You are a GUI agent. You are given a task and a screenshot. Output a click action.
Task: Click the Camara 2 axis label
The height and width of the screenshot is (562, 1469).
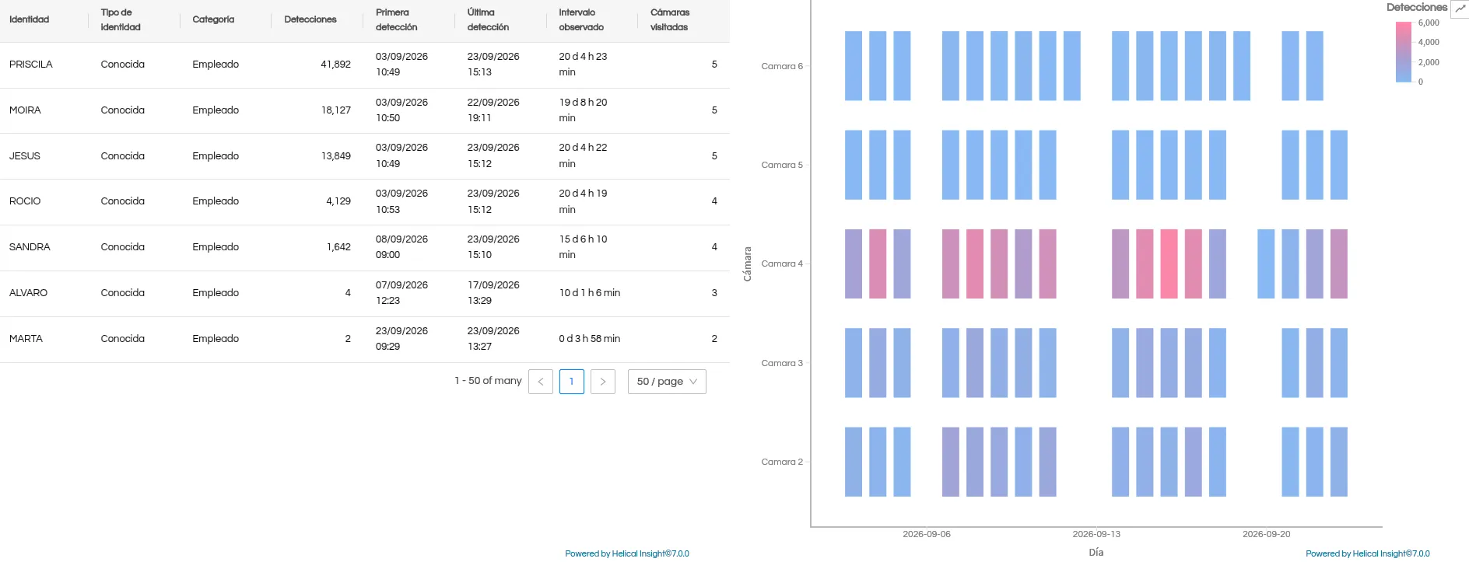(x=782, y=462)
